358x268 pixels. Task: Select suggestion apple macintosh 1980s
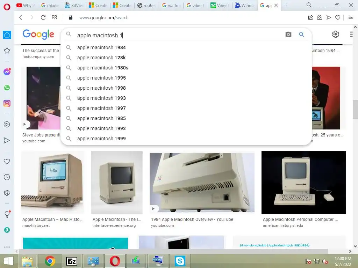click(x=186, y=68)
